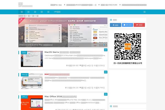This screenshot has width=165, height=110.
Task: Click the views icon beside 3,530
Action: point(95,65)
